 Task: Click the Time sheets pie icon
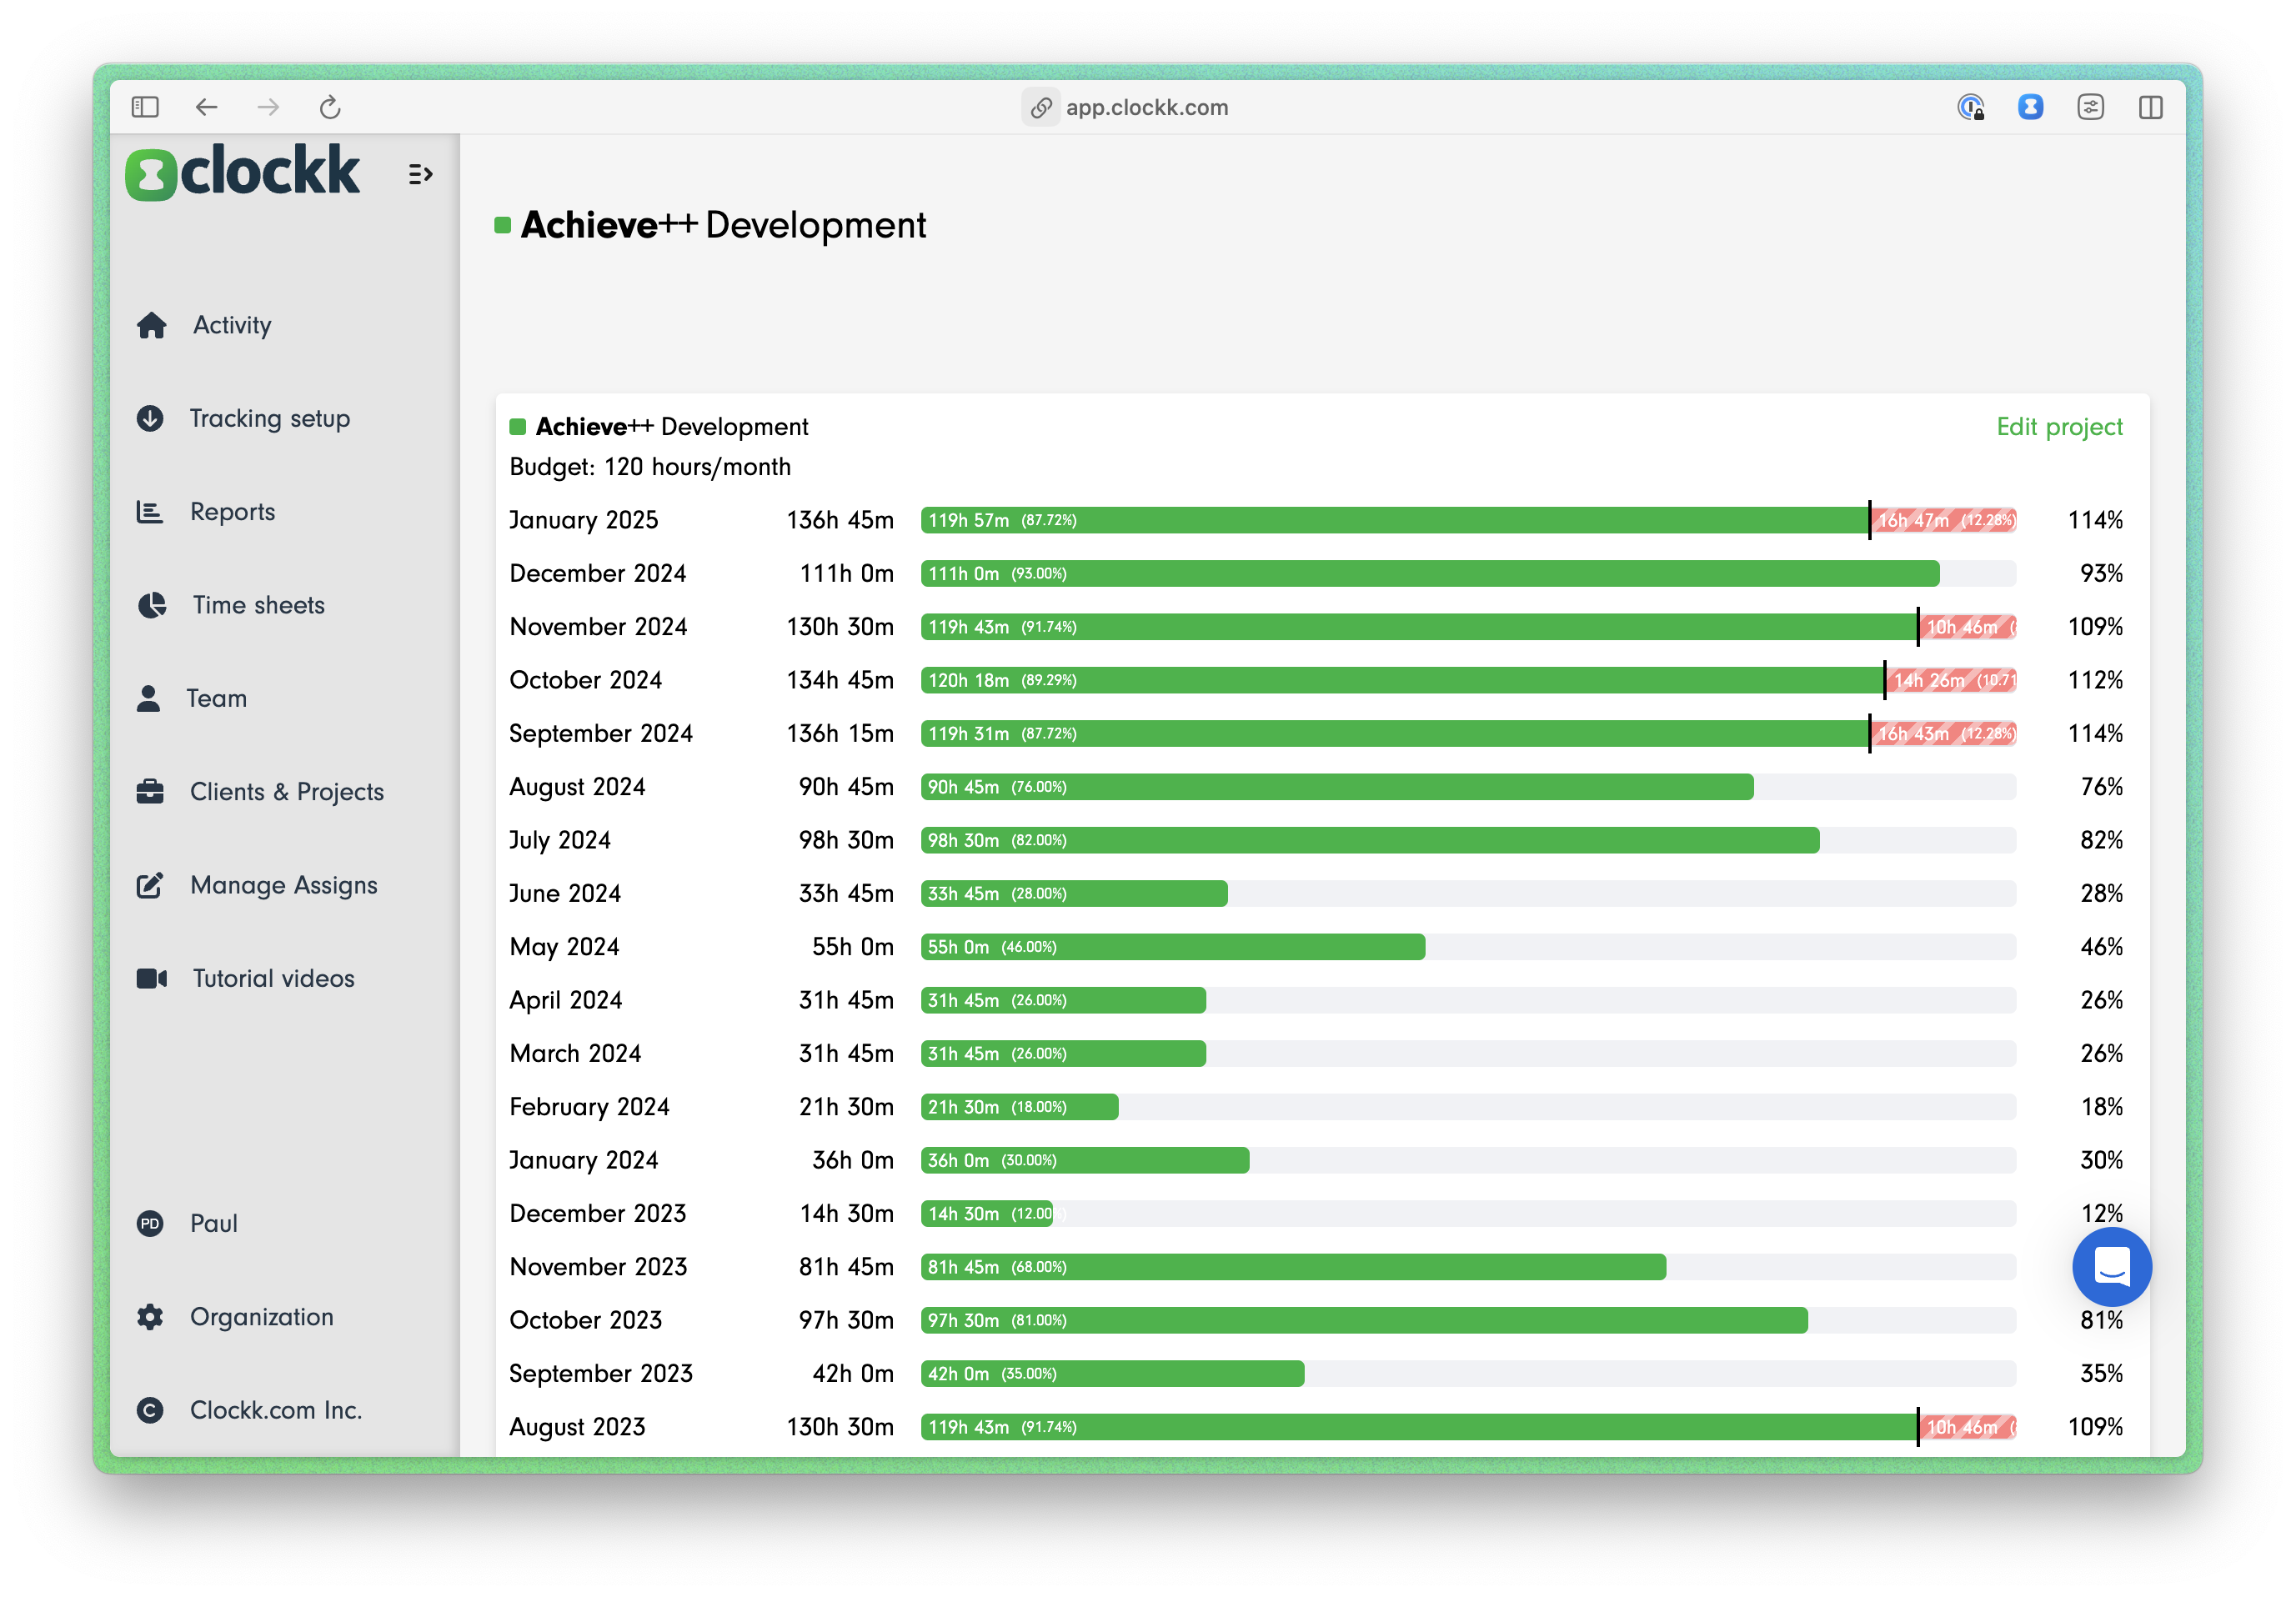click(151, 605)
